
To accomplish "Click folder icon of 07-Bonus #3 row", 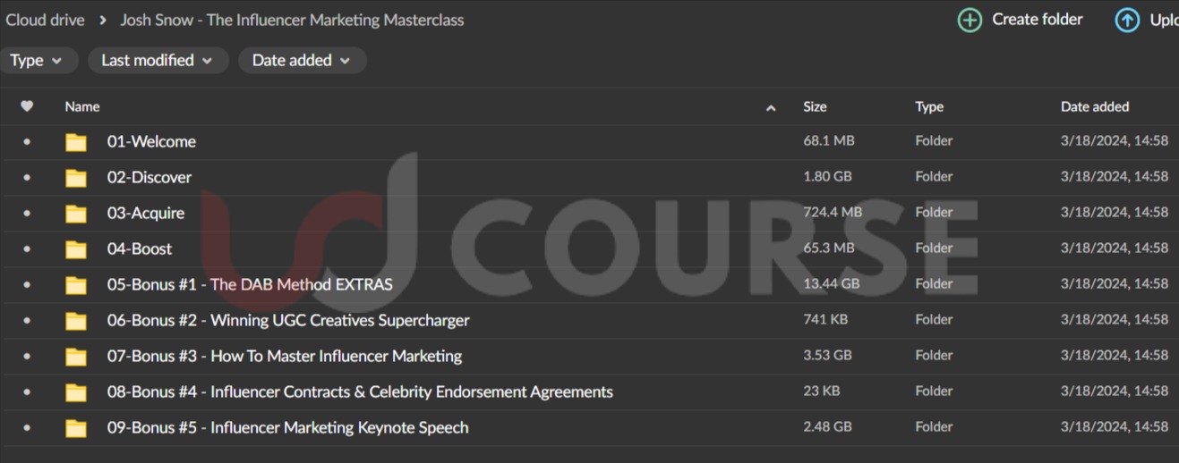I will tap(76, 356).
